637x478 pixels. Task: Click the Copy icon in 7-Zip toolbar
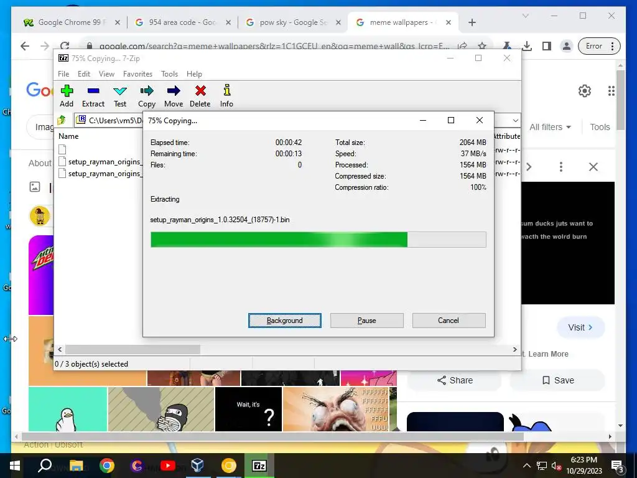[x=147, y=91]
